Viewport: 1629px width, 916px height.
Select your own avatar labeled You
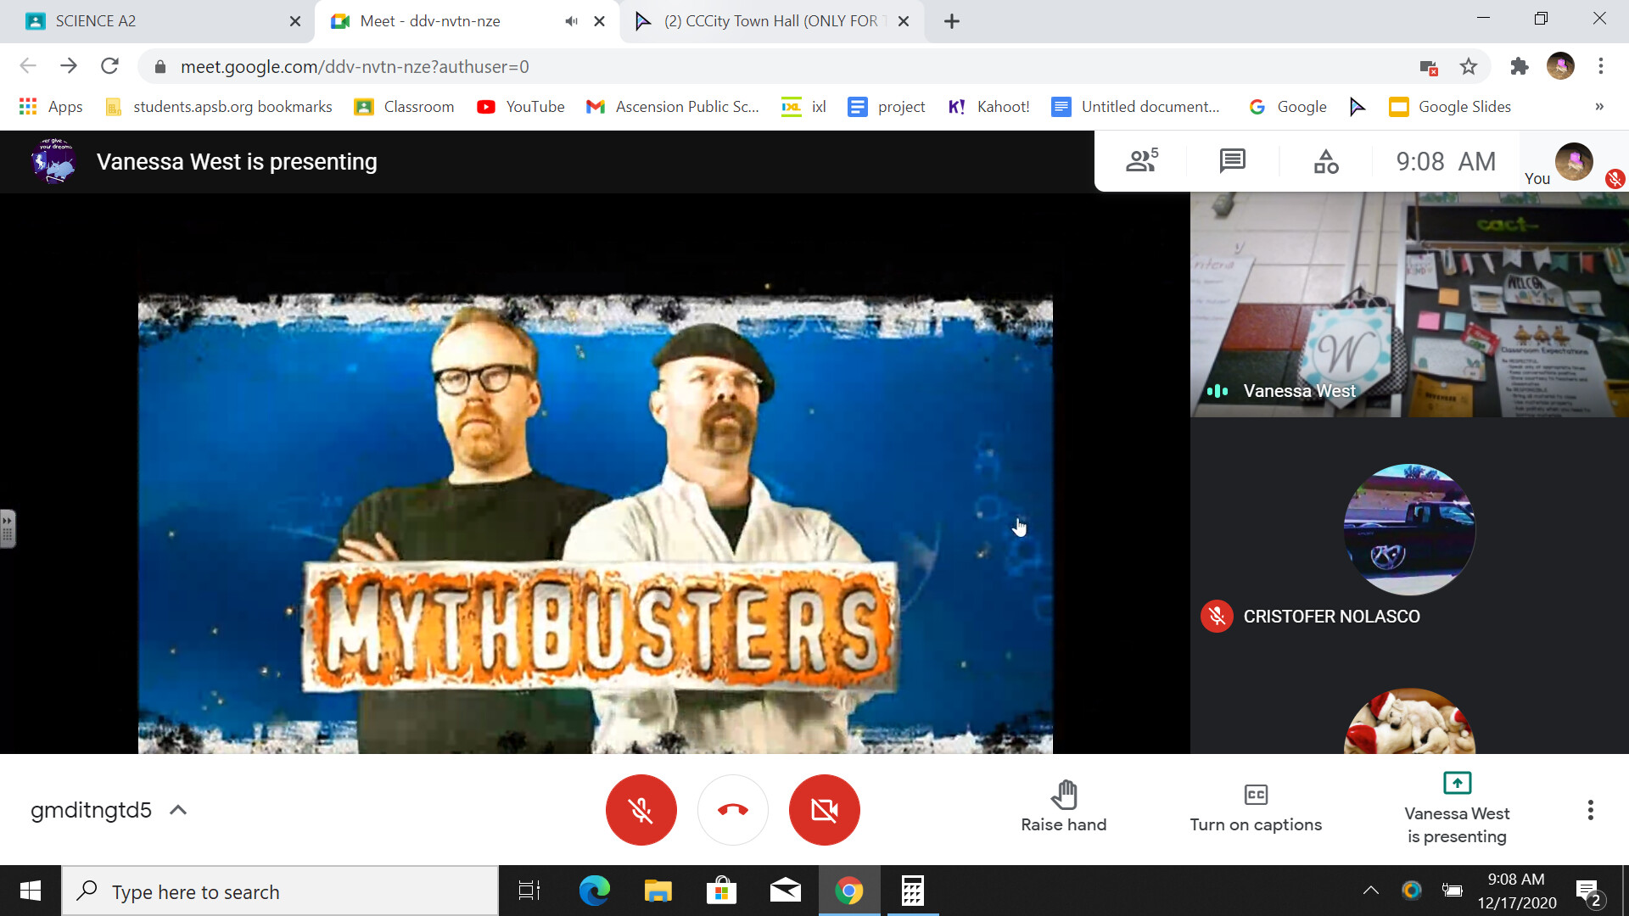[1574, 161]
